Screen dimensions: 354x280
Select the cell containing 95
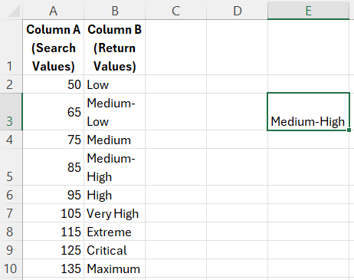coord(53,195)
